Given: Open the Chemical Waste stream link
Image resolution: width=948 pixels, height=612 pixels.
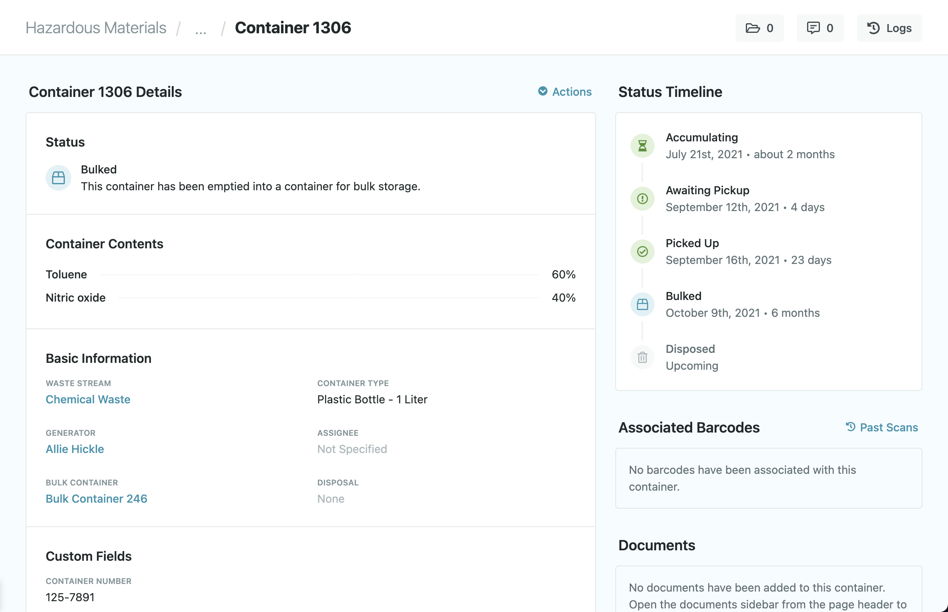Looking at the screenshot, I should pyautogui.click(x=88, y=399).
